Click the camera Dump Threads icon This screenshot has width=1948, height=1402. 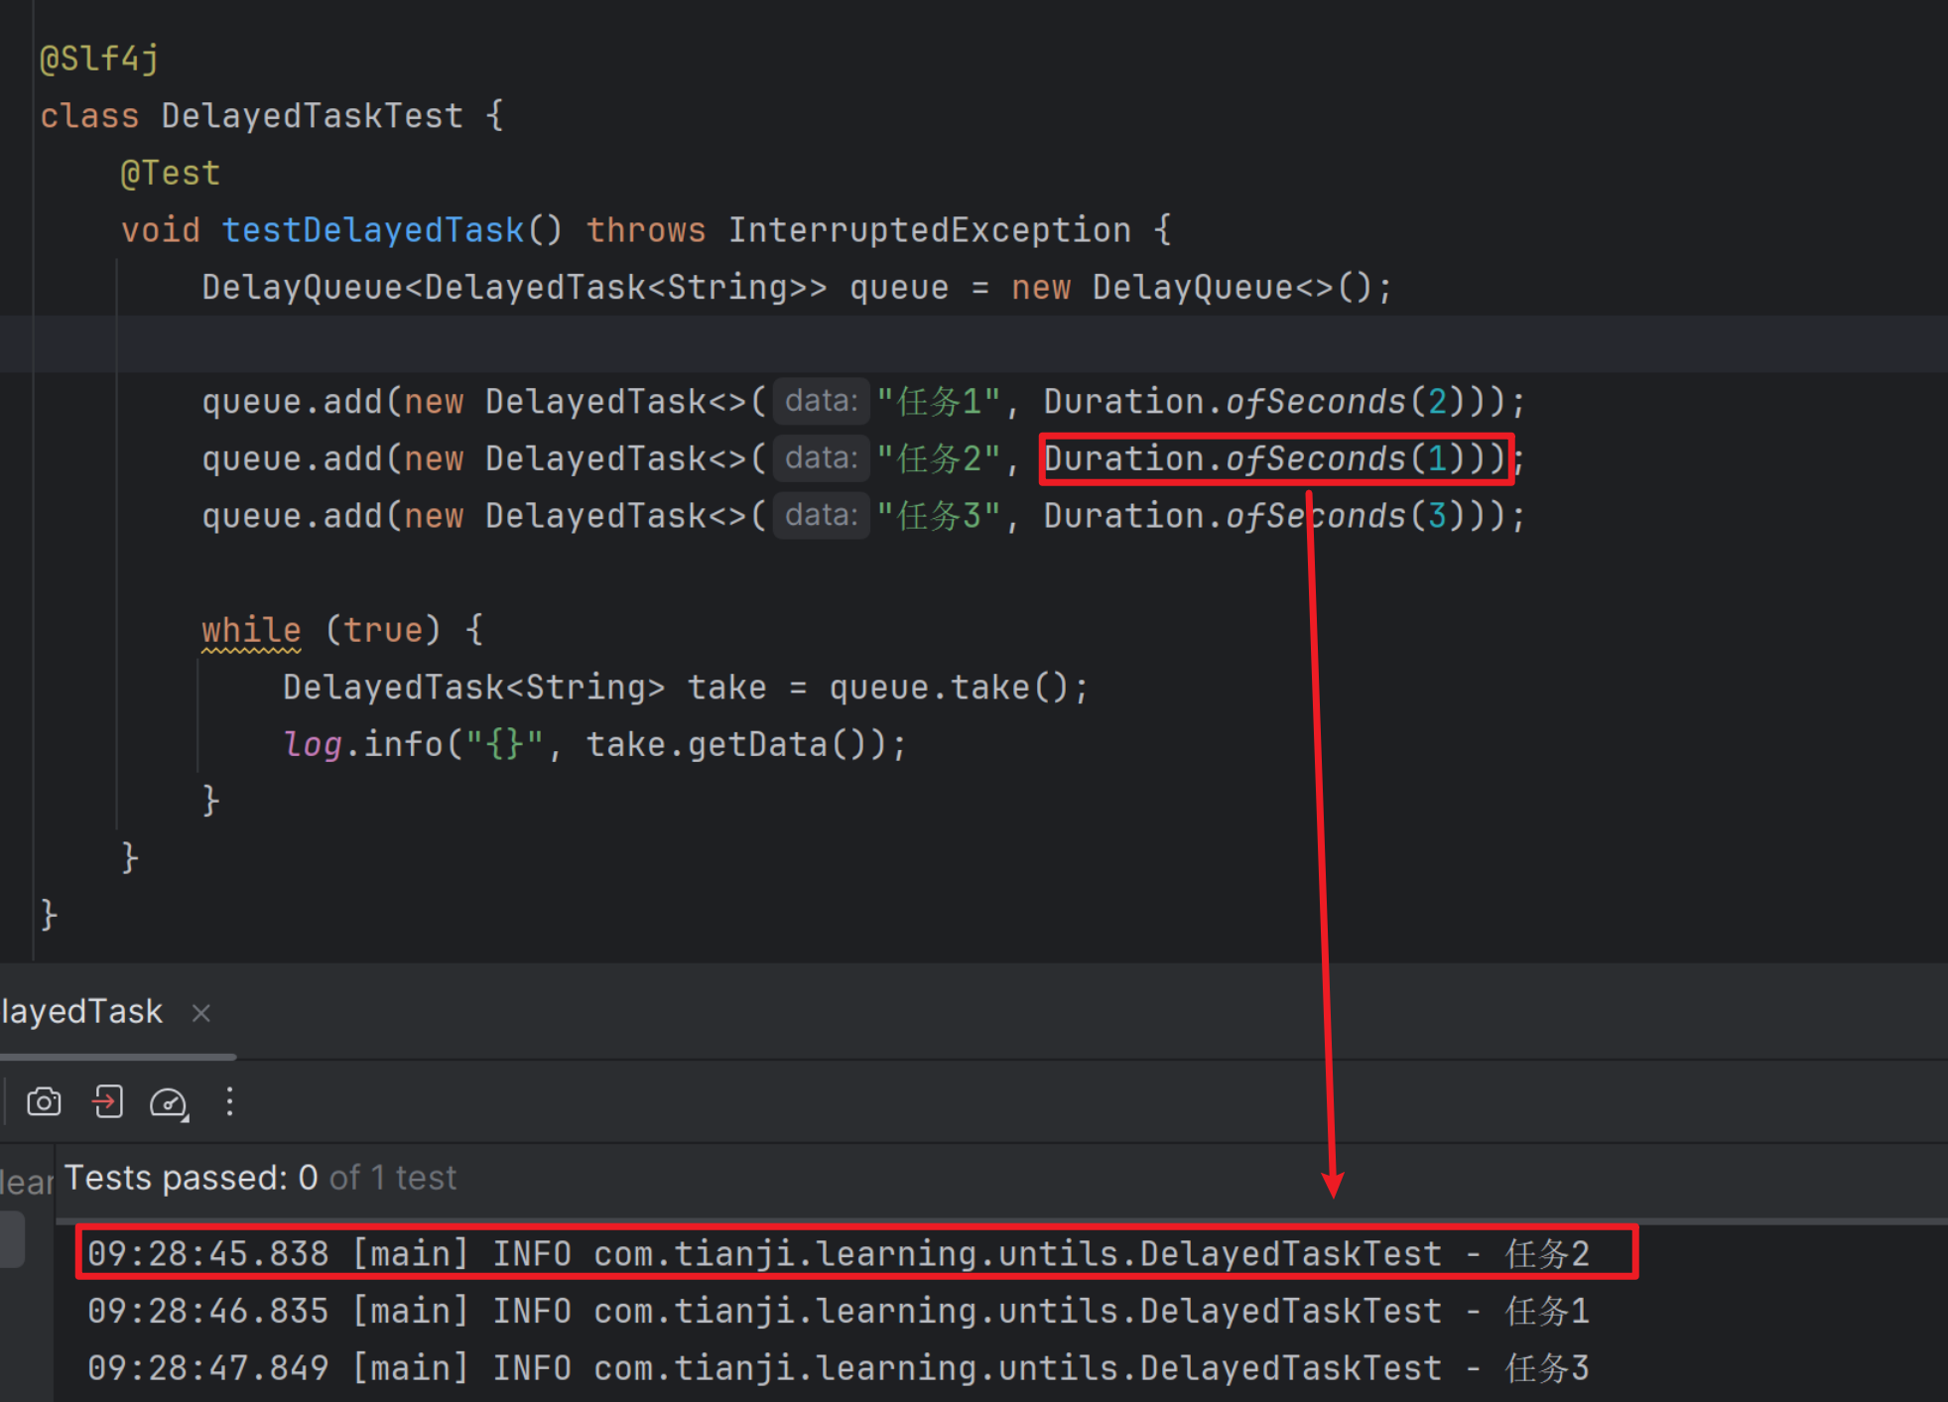(44, 1101)
